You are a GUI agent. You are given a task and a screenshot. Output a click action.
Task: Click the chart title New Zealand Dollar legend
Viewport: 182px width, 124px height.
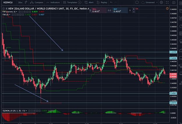(49, 8)
